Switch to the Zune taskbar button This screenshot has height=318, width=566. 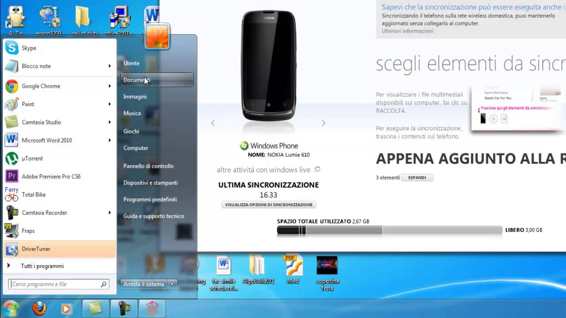point(152,308)
